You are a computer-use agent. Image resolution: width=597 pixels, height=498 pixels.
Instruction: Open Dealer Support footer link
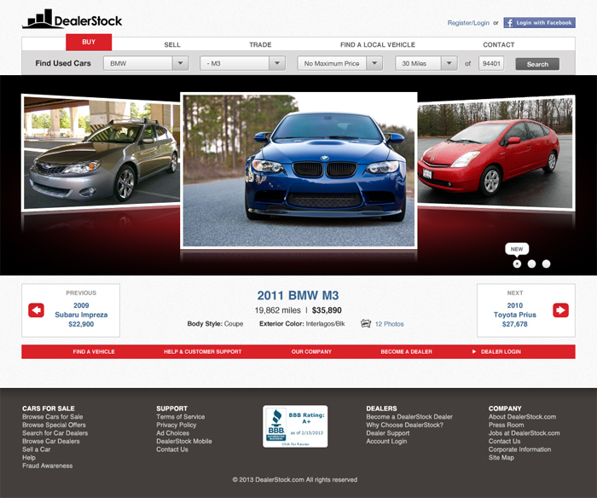[387, 433]
